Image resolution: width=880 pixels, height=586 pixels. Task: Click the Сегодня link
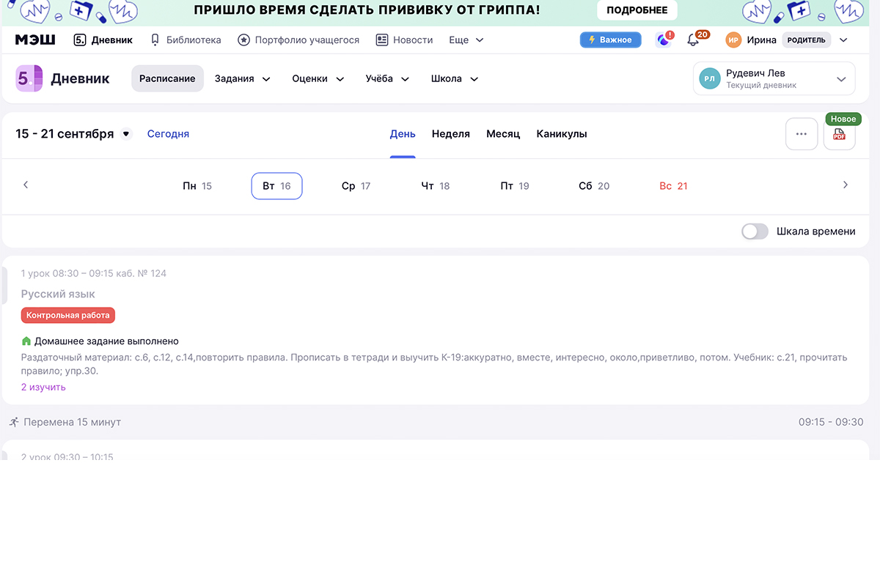click(x=168, y=134)
